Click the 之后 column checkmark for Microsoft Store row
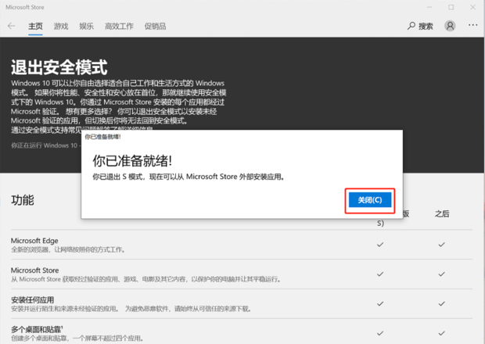Image resolution: width=485 pixels, height=344 pixels. click(441, 274)
